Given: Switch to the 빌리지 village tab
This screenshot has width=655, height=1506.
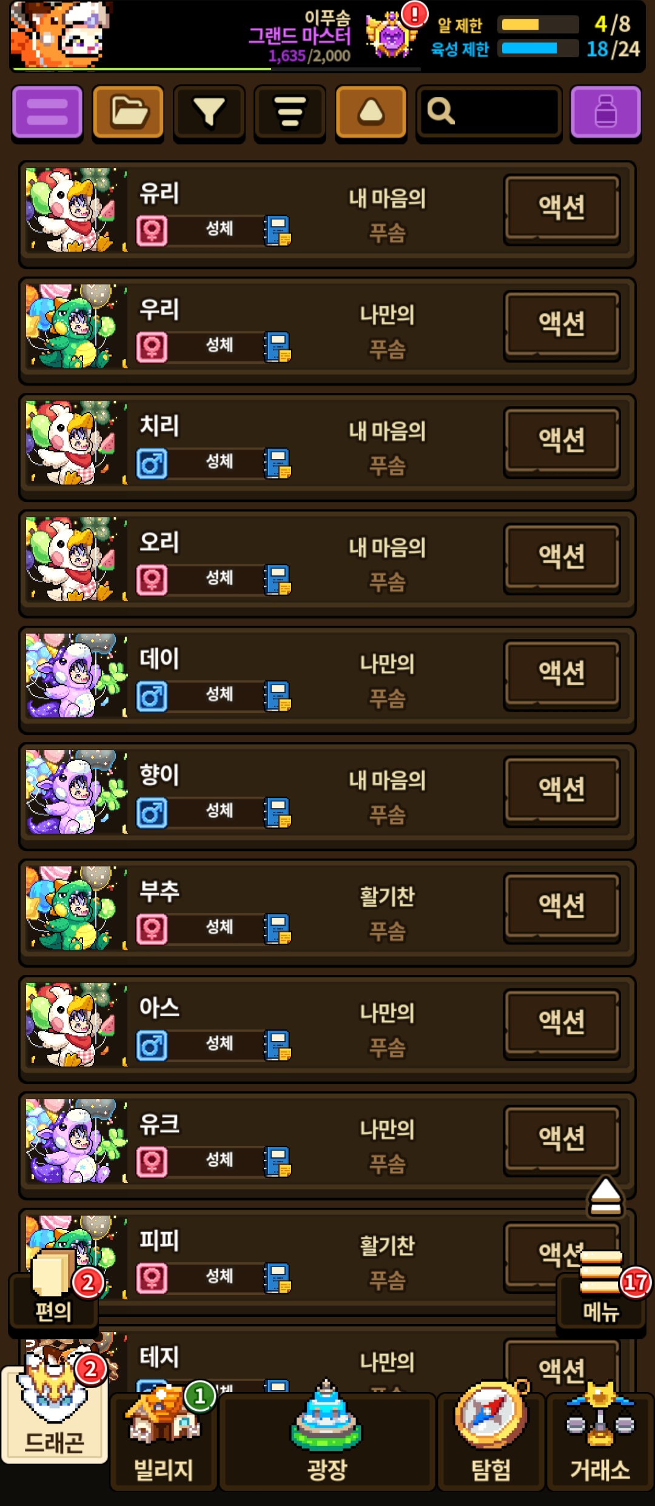Looking at the screenshot, I should coord(163,1438).
